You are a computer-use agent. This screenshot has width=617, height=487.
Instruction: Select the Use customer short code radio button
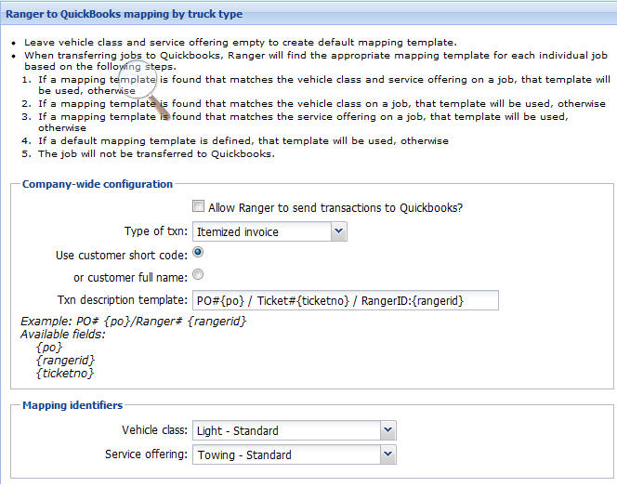(x=198, y=253)
